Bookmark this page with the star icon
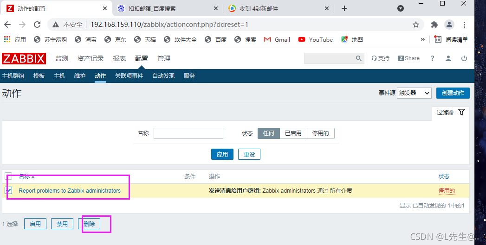 pyautogui.click(x=415, y=25)
